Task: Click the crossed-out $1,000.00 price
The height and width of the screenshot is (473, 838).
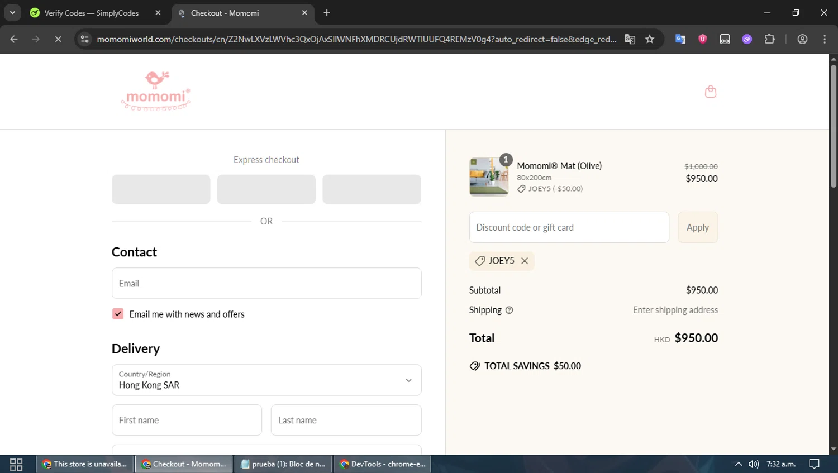Action: click(701, 166)
